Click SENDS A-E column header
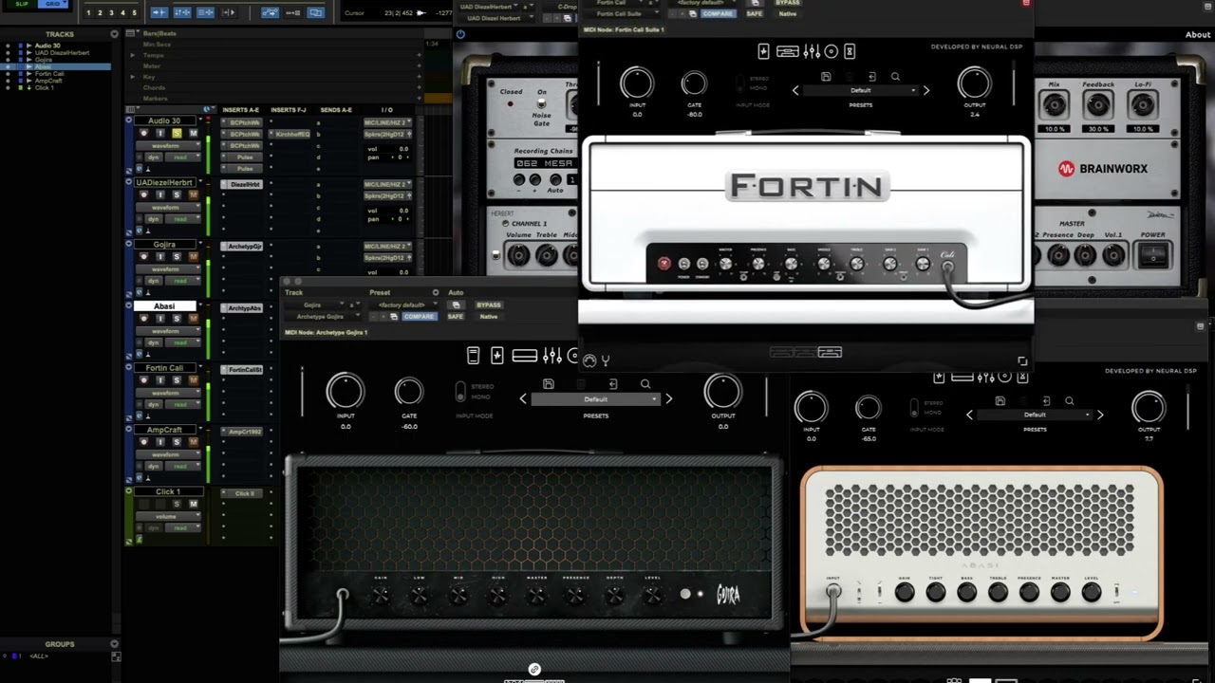 [x=335, y=110]
